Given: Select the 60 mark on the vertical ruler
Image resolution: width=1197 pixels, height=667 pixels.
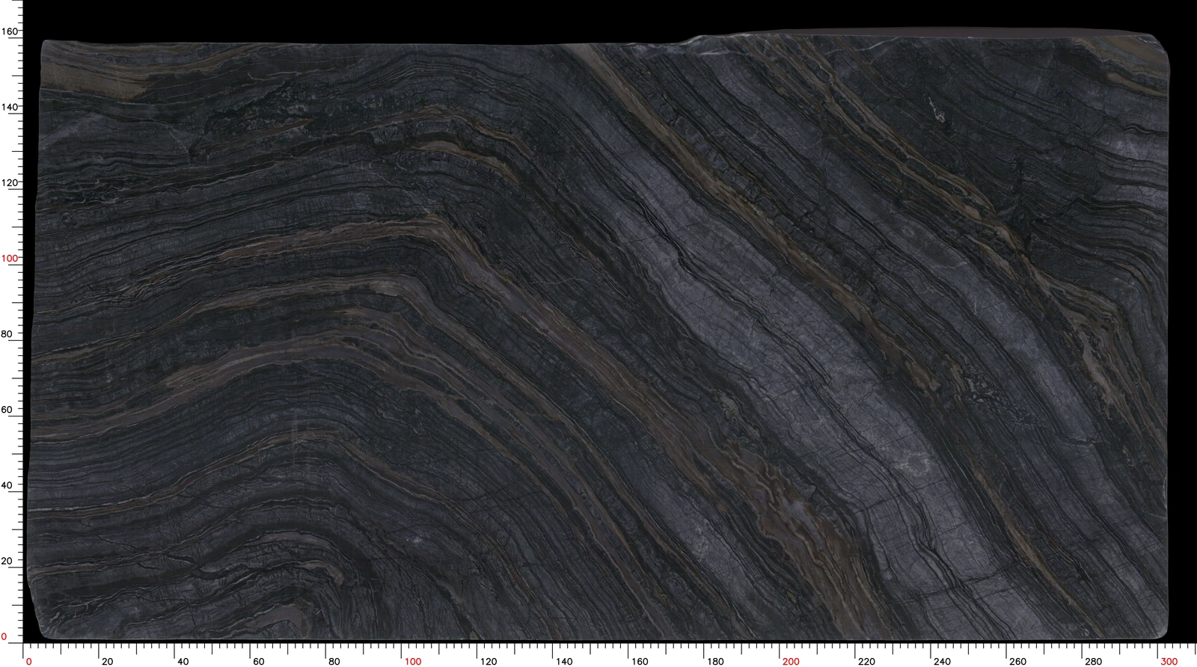Looking at the screenshot, I should [7, 410].
